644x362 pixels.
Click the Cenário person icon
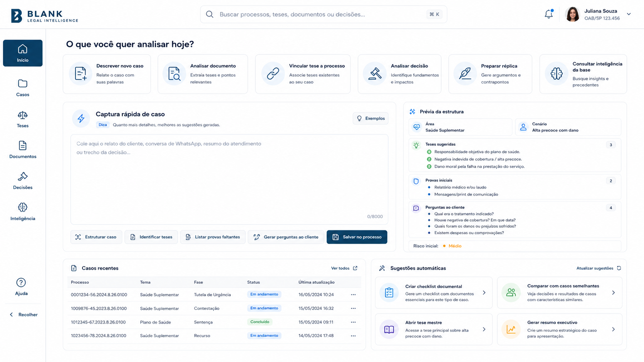pos(523,127)
